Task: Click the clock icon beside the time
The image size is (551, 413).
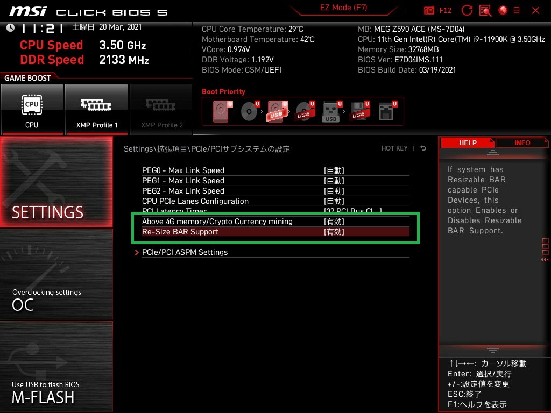Action: (11, 27)
